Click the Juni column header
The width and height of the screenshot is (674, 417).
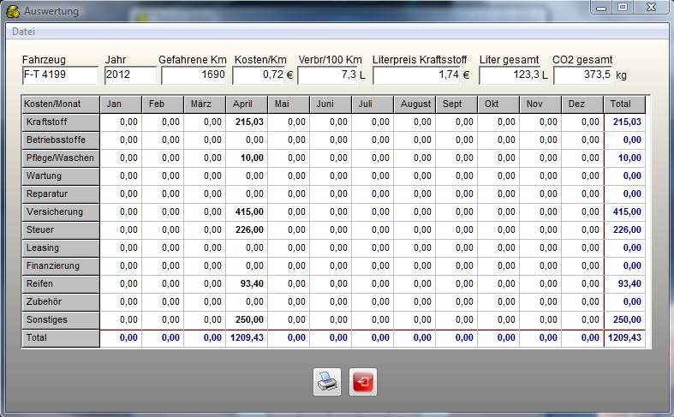(331, 104)
